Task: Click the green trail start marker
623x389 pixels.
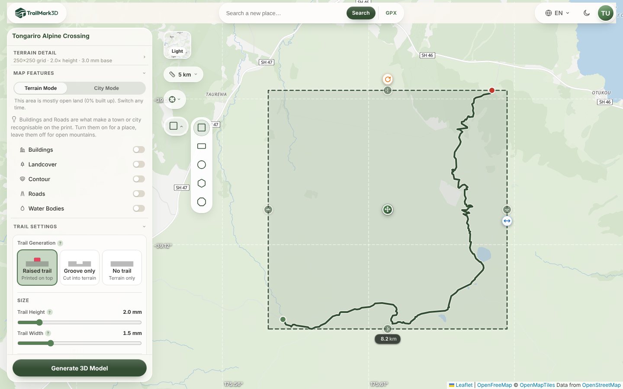Action: (x=283, y=319)
